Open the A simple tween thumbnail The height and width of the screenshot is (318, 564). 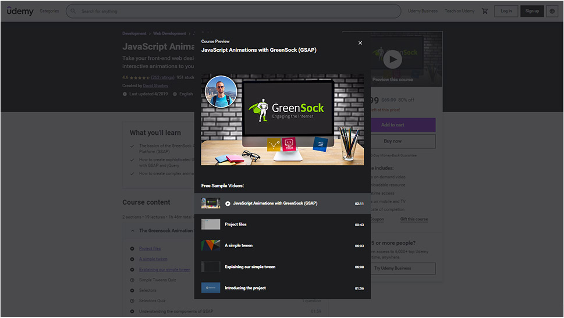211,246
